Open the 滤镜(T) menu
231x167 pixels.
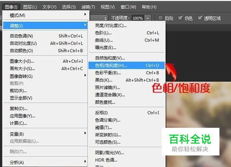coord(88,7)
